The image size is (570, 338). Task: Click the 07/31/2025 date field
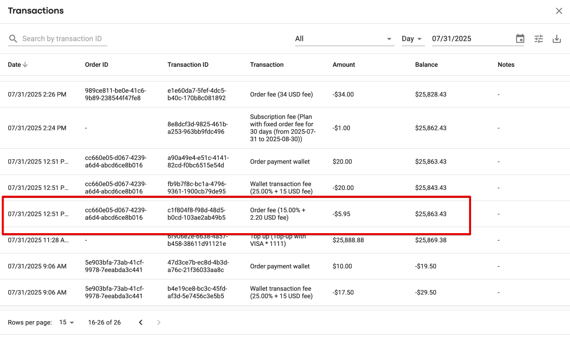pos(472,39)
